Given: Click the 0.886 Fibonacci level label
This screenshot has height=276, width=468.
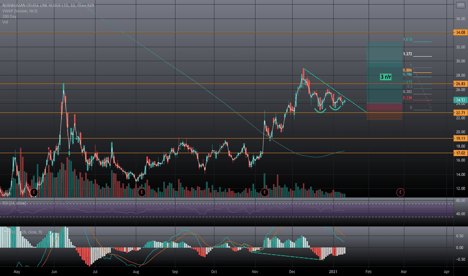Looking at the screenshot, I should point(407,70).
